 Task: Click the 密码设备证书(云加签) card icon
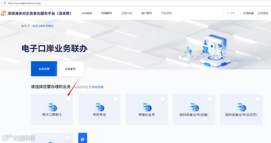click(x=241, y=107)
